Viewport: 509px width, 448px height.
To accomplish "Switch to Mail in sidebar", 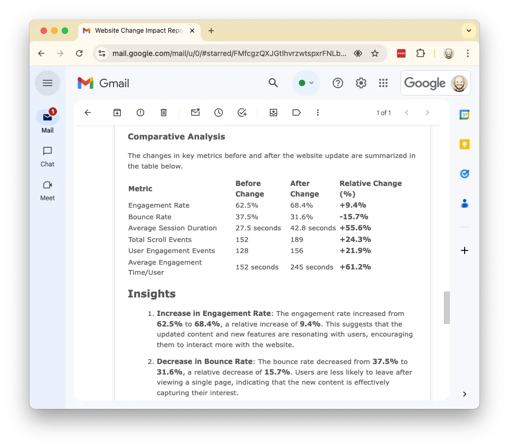I will point(48,121).
